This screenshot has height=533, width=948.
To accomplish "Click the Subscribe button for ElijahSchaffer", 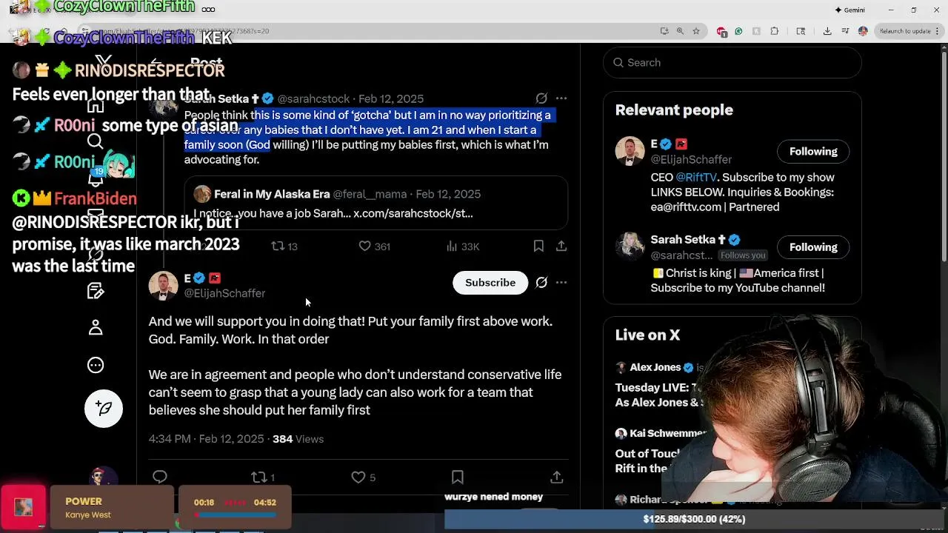I will pos(490,283).
